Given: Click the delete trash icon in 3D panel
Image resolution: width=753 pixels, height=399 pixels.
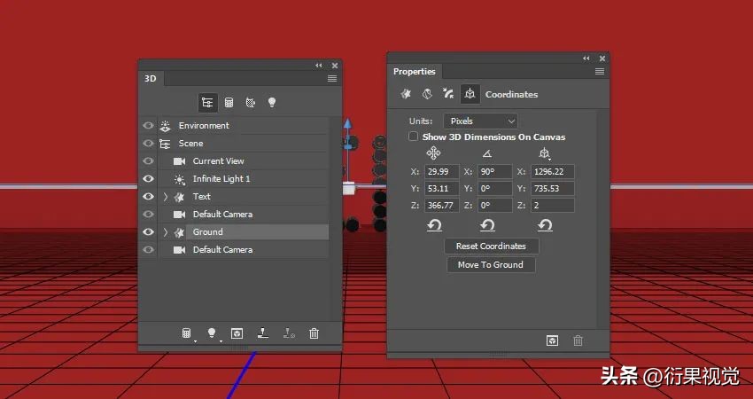Looking at the screenshot, I should point(314,333).
